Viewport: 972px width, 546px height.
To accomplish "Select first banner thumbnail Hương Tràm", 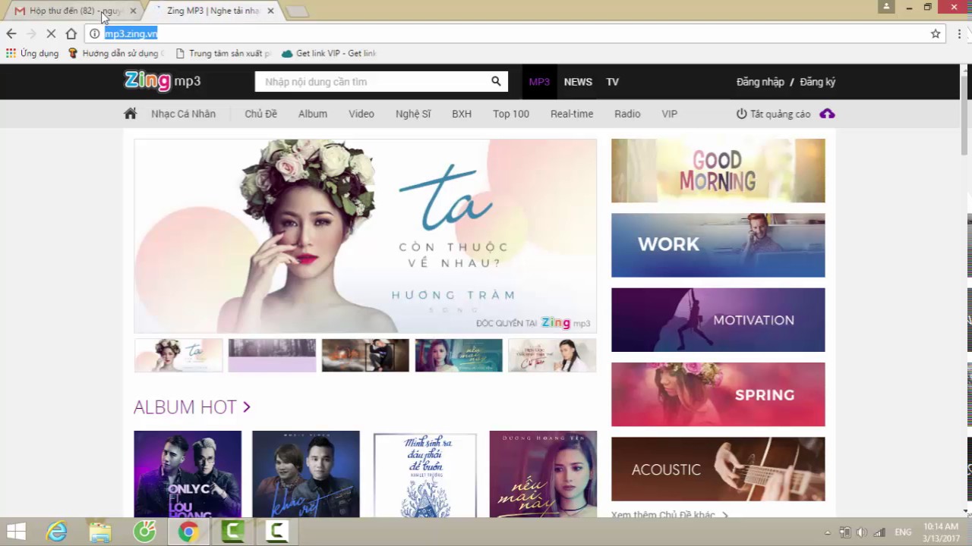I will [x=178, y=355].
